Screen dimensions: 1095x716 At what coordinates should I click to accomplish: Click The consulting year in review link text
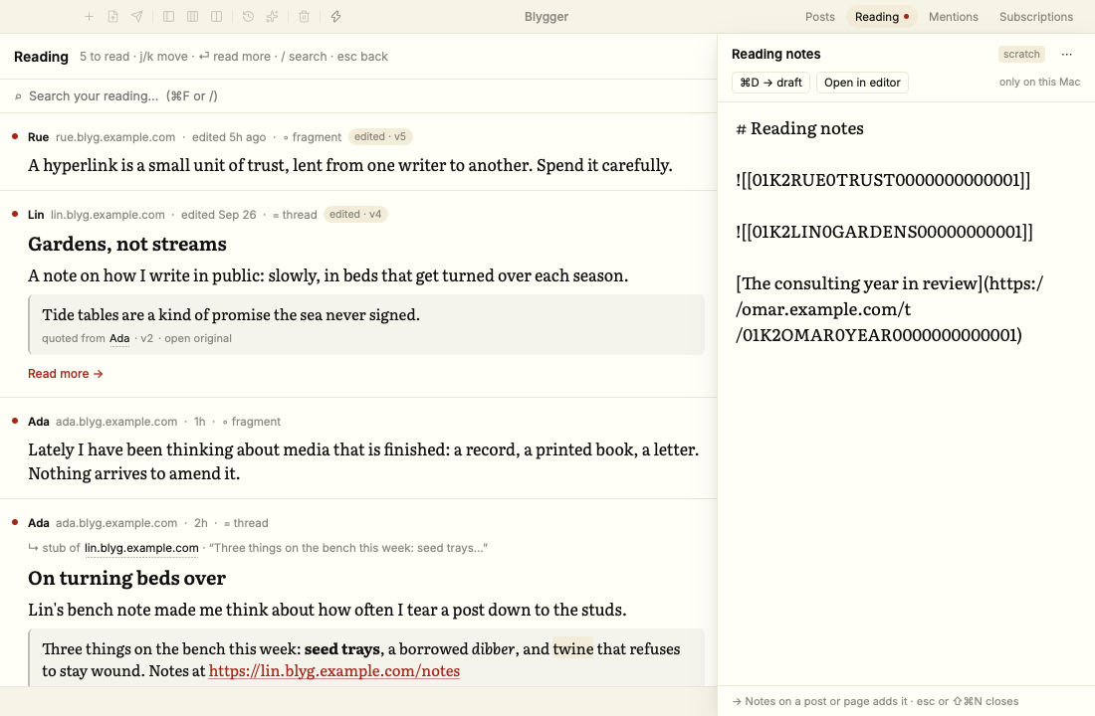coord(859,283)
